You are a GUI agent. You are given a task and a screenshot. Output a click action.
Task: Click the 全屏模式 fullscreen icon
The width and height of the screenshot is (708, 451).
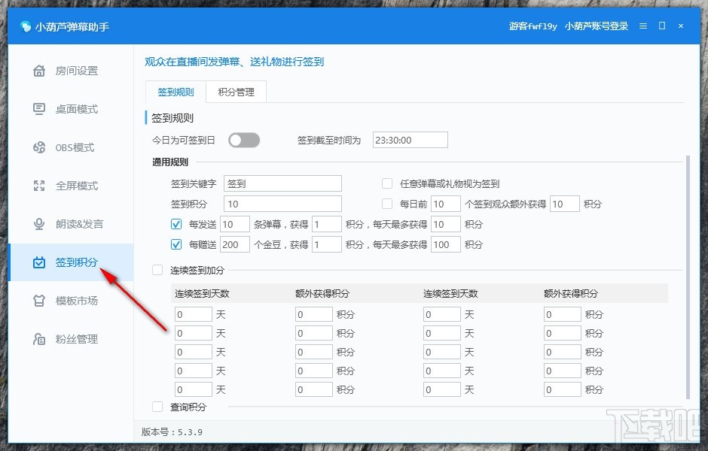tap(39, 186)
